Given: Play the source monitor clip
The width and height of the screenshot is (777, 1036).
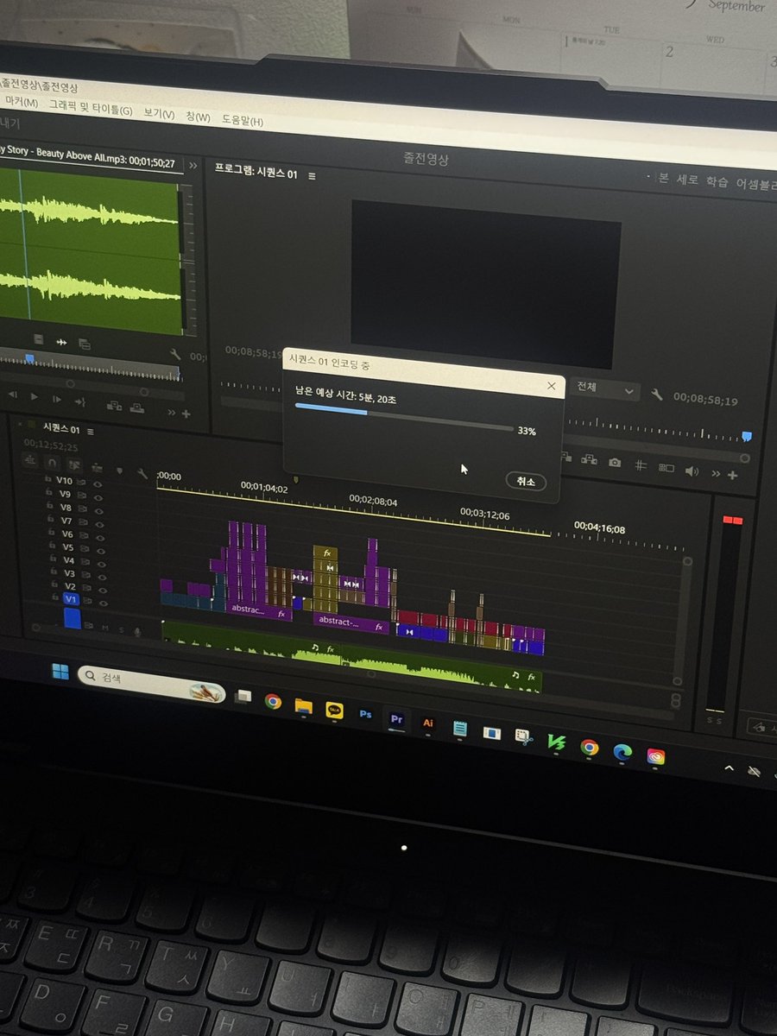Looking at the screenshot, I should point(35,397).
